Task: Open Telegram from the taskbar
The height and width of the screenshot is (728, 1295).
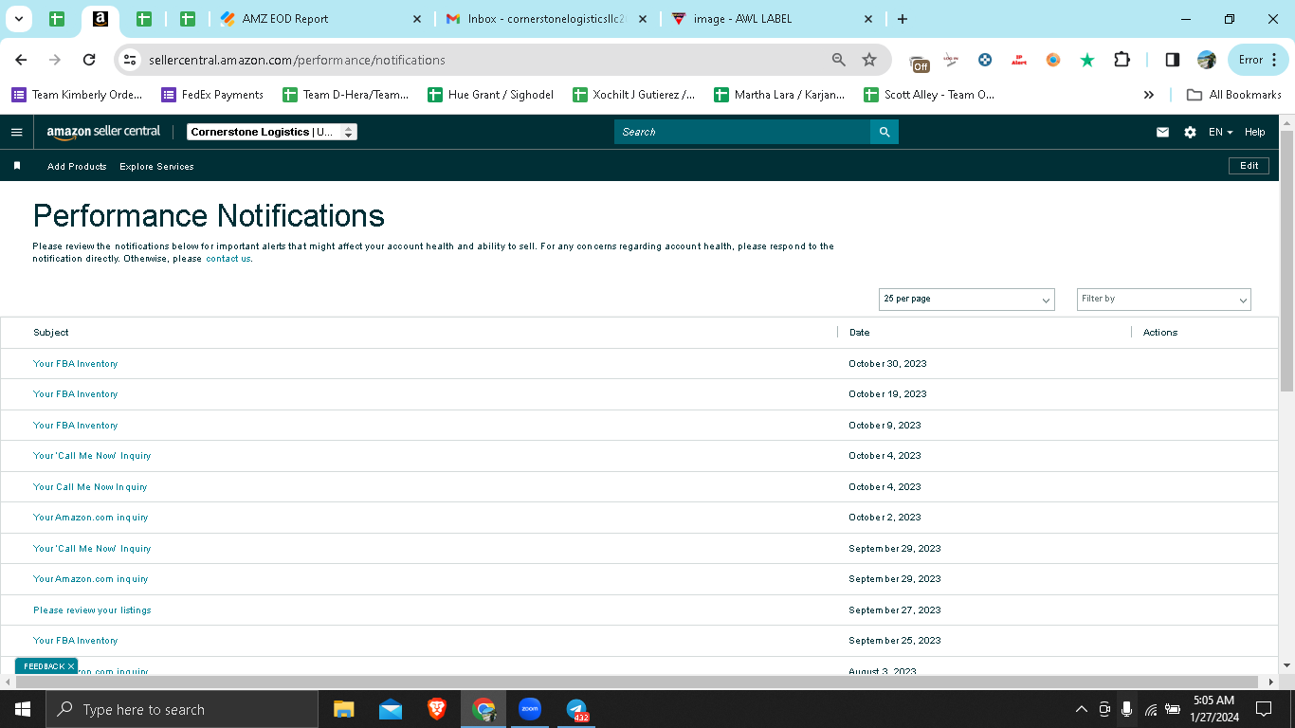Action: 576,709
